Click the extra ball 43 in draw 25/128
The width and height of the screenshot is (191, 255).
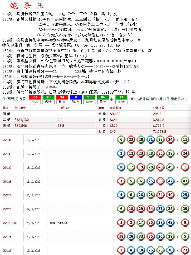click(x=185, y=181)
